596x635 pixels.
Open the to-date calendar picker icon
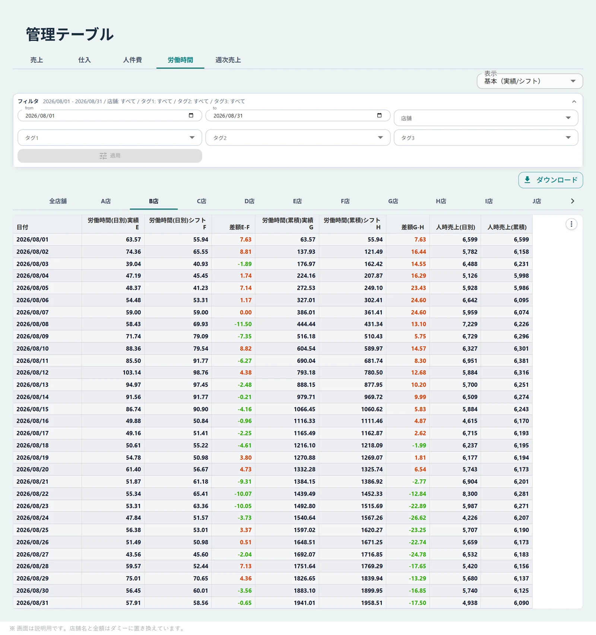pyautogui.click(x=379, y=115)
